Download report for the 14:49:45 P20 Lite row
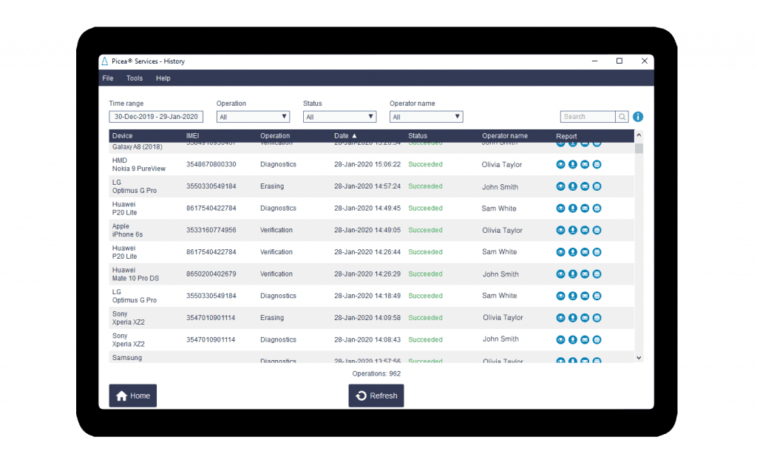 573,208
